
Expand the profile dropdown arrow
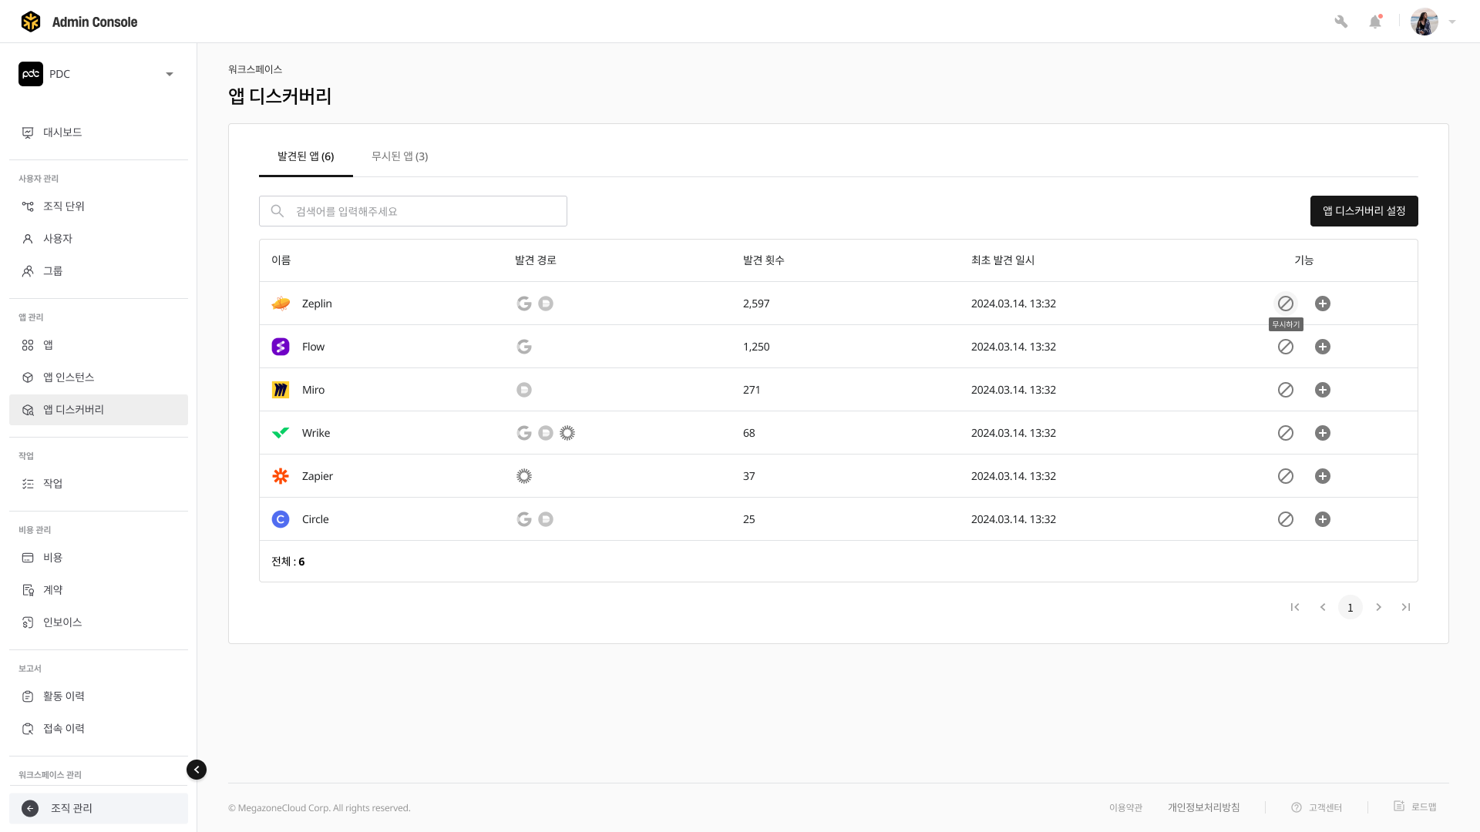point(1452,22)
